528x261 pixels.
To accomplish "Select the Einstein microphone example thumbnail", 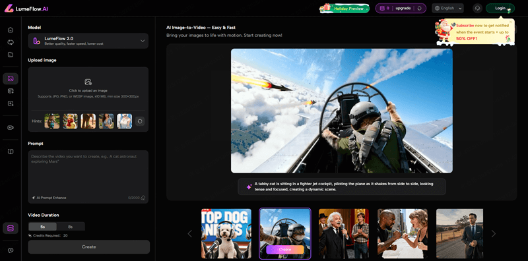I will tap(344, 234).
